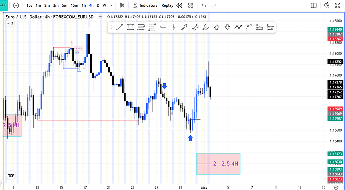Click the 1.16907 green price label
Image resolution: width=345 pixels, height=190 pixels.
[335, 119]
